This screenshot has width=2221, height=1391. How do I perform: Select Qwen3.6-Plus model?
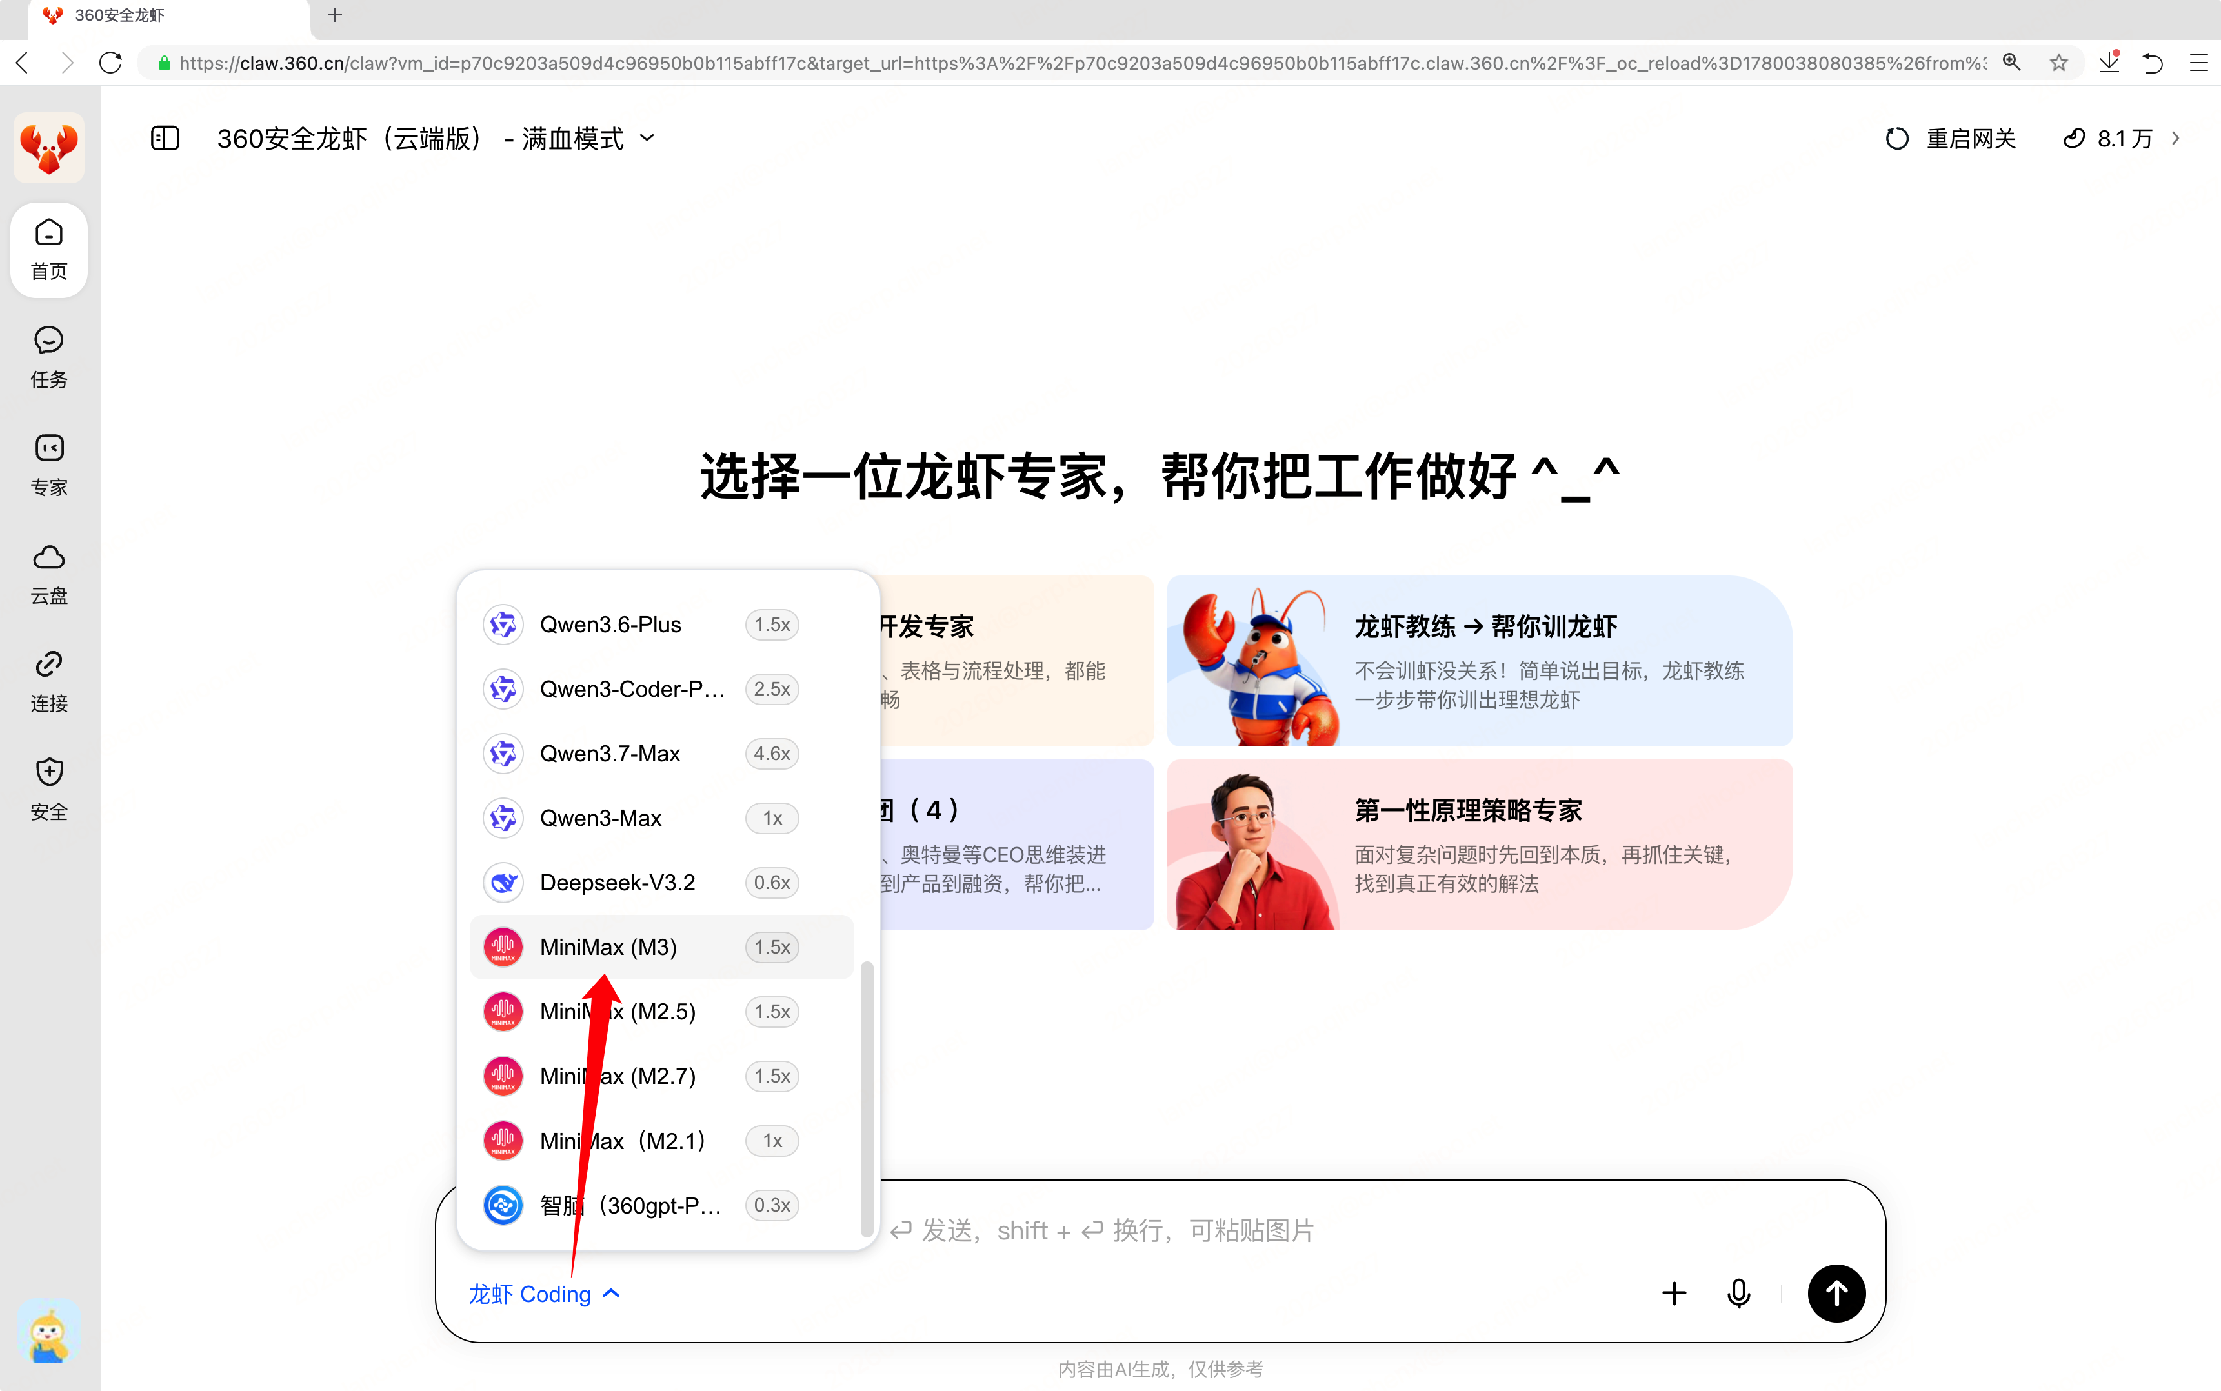661,625
